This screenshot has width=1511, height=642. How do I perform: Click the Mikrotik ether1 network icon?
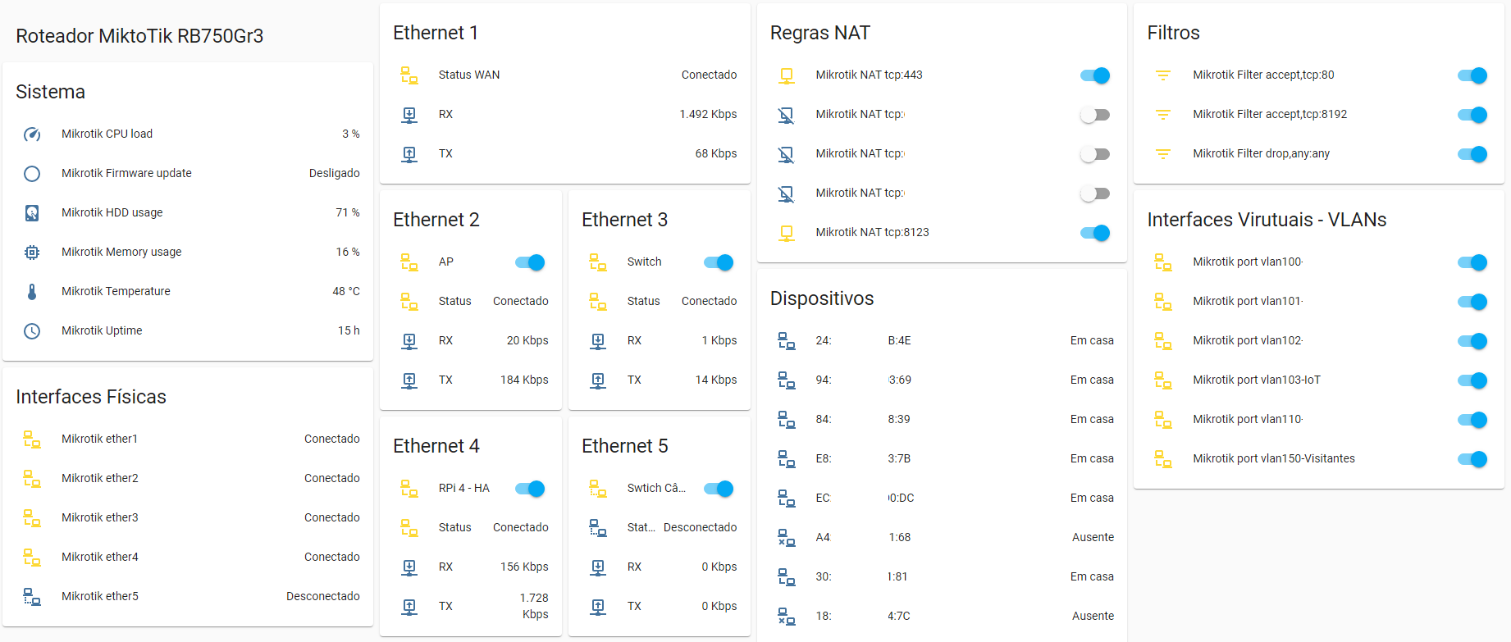click(32, 439)
